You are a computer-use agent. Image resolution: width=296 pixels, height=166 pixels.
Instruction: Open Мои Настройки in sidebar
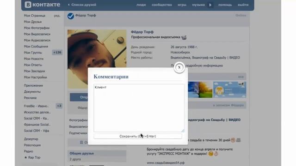[35, 77]
